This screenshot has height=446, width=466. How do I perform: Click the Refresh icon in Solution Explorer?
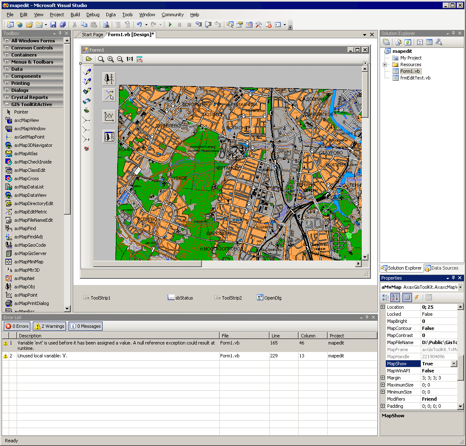point(408,42)
